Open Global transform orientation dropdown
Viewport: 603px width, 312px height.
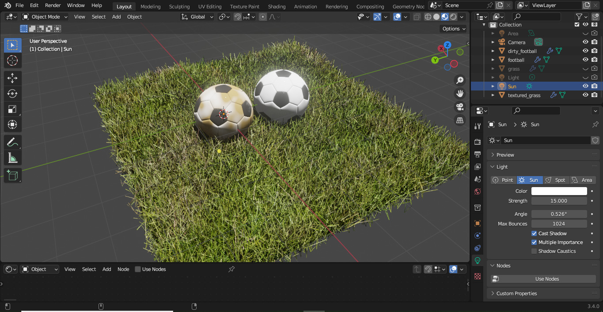197,17
